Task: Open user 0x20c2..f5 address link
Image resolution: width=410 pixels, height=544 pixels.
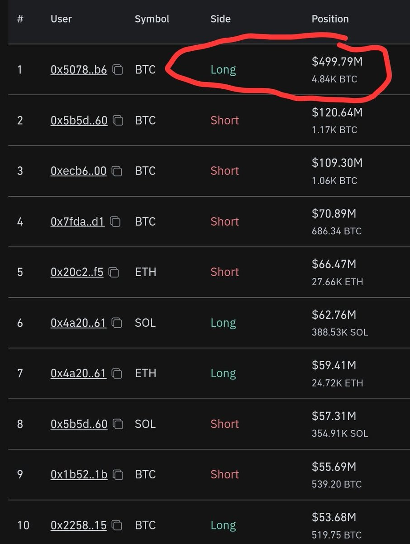Action: click(77, 272)
